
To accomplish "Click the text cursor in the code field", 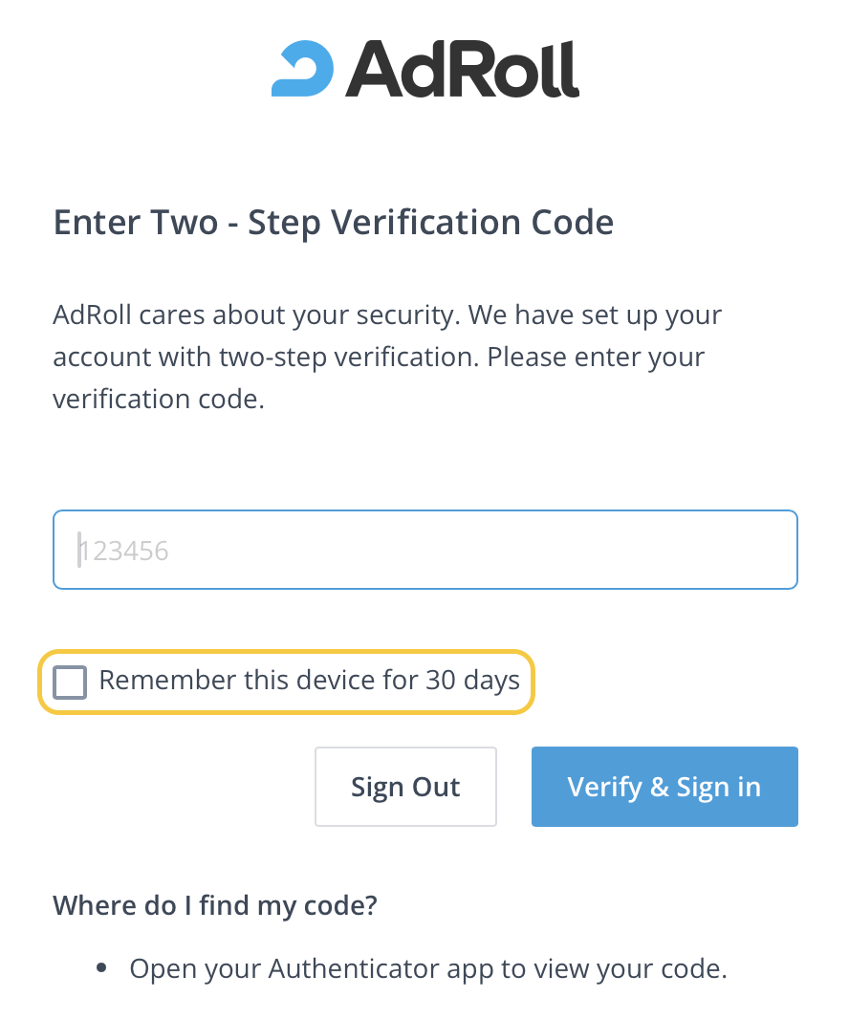I will (x=79, y=550).
